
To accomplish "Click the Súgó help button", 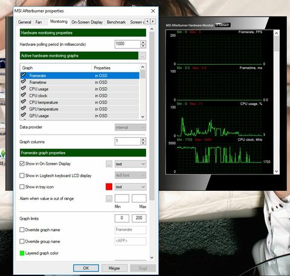I will [x=143, y=268].
